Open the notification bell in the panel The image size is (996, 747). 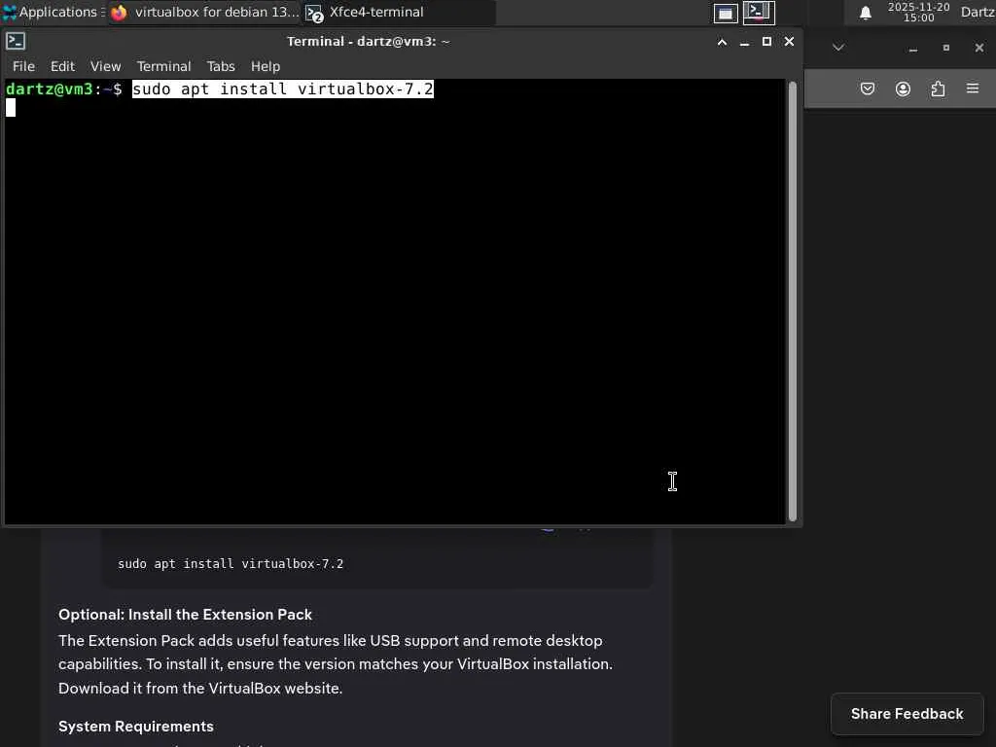click(865, 13)
